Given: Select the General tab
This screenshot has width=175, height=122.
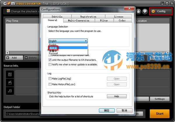Looking at the screenshot, I should [53, 20].
